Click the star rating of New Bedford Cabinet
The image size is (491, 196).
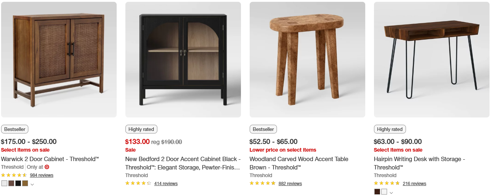pos(138,184)
